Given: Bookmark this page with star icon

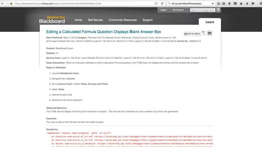Looking at the screenshot, I should click(219, 4).
